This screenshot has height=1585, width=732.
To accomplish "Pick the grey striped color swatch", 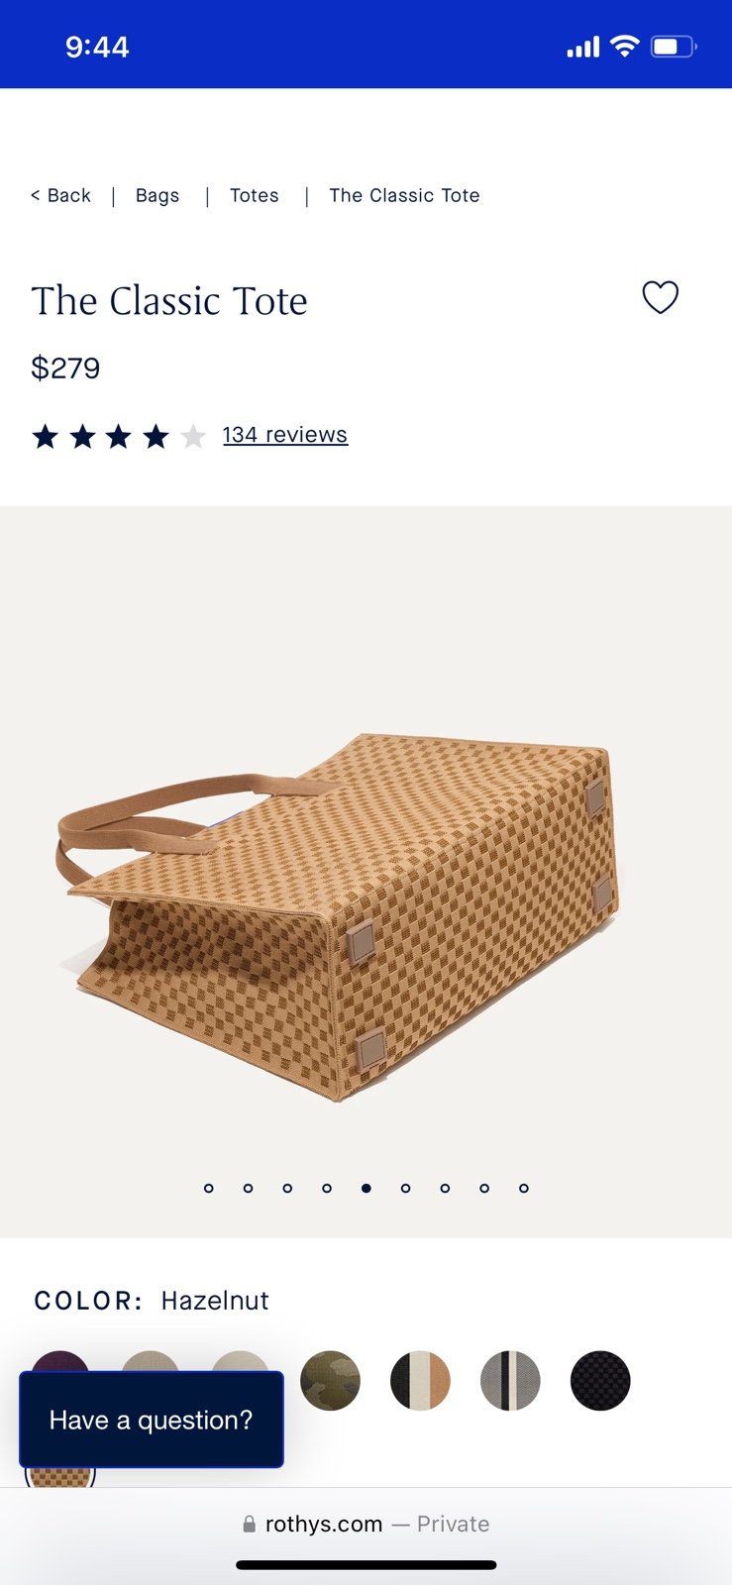I will coord(510,1380).
